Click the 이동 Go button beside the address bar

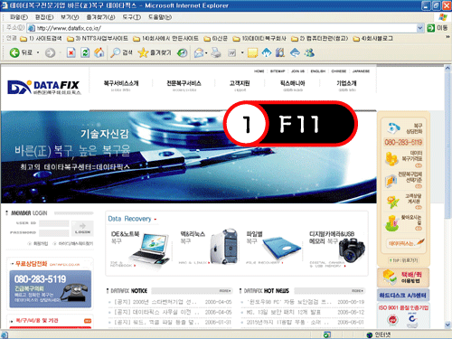point(438,28)
